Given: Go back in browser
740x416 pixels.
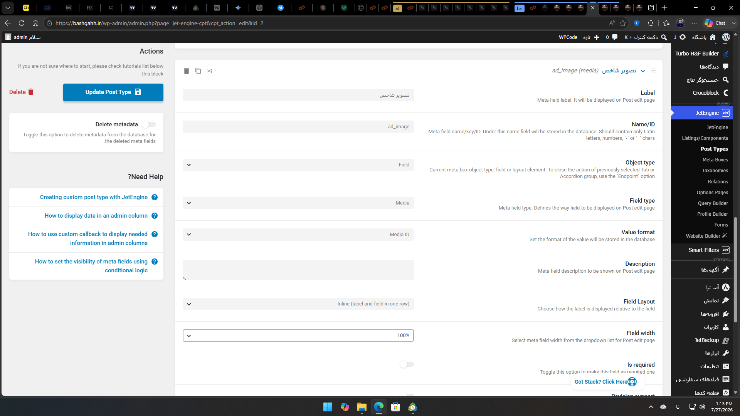Looking at the screenshot, I should (x=8, y=23).
